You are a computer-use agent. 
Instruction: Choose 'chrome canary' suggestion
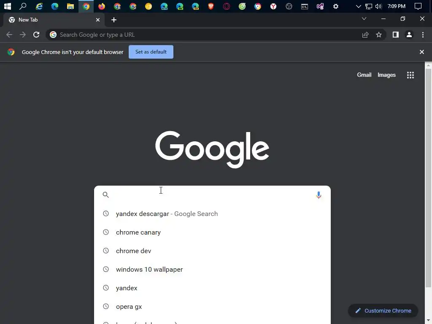click(212, 232)
